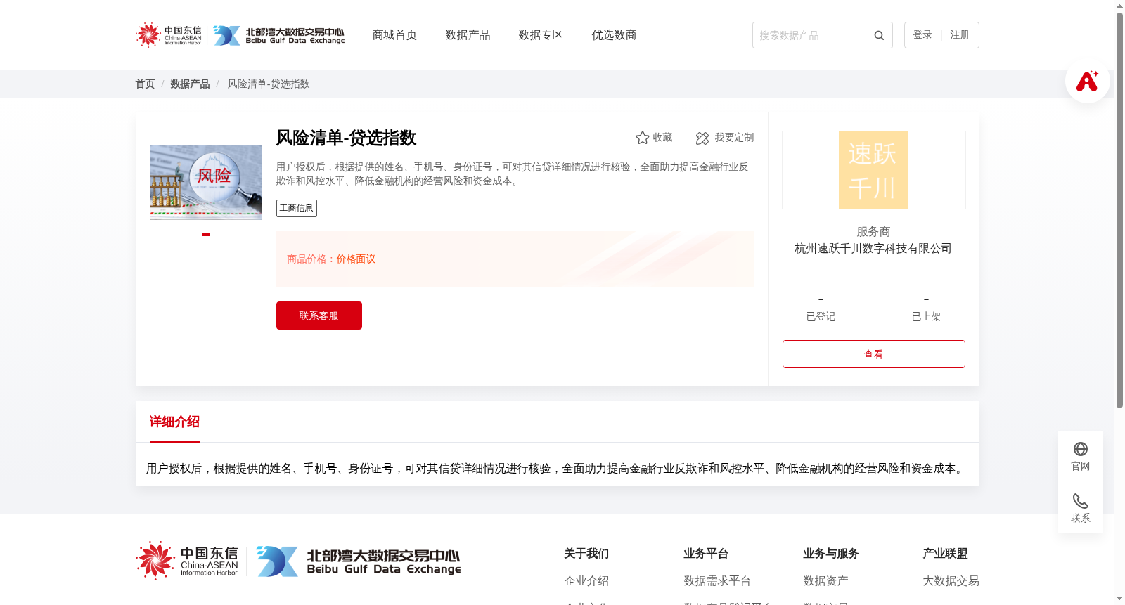Open 数据专区 in top navigation
Image resolution: width=1125 pixels, height=605 pixels.
click(541, 35)
